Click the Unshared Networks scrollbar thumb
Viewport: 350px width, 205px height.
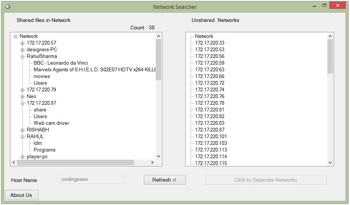point(330,56)
